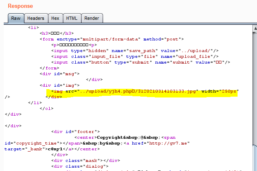This screenshot has height=171, width=257.
Task: Click the http://gv7.me href text
Action: coord(168,143)
